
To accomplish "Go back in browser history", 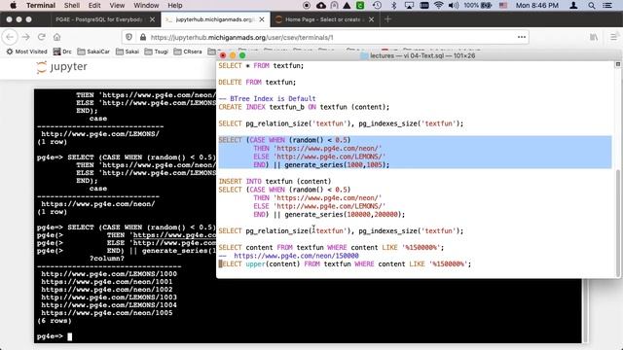I will (x=10, y=37).
